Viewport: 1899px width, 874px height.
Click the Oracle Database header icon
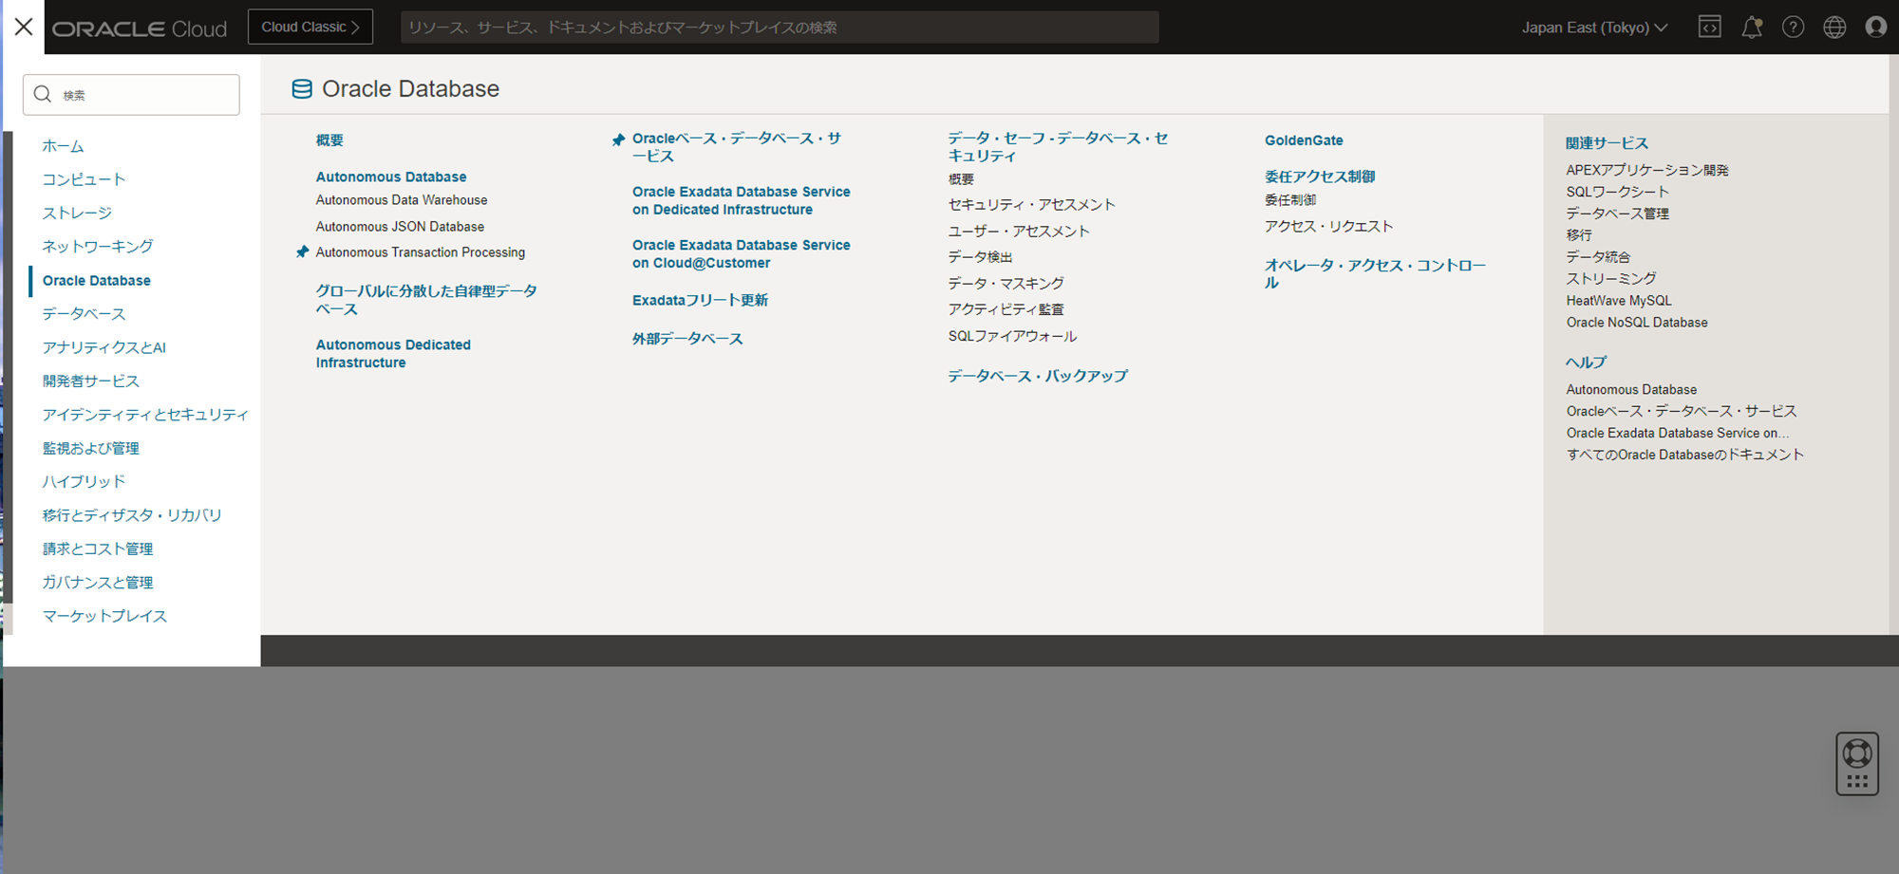pyautogui.click(x=302, y=89)
